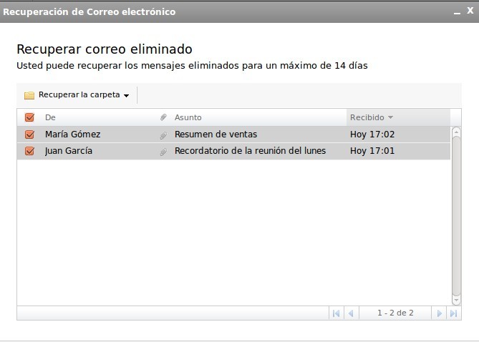Click the attachment paperclip column header
Image resolution: width=479 pixels, height=342 pixels.
coord(163,117)
